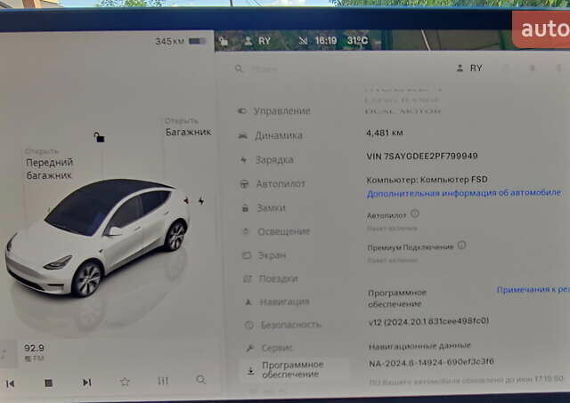Stop the radio playback
This screenshot has width=570, height=403.
(x=48, y=383)
